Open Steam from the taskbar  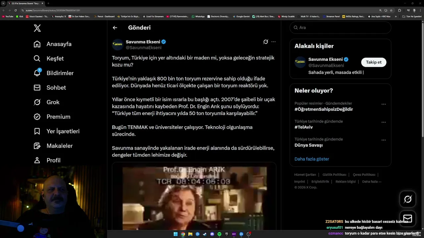205,234
